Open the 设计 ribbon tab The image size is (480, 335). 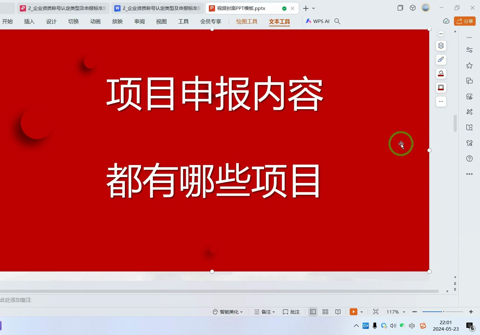click(51, 21)
